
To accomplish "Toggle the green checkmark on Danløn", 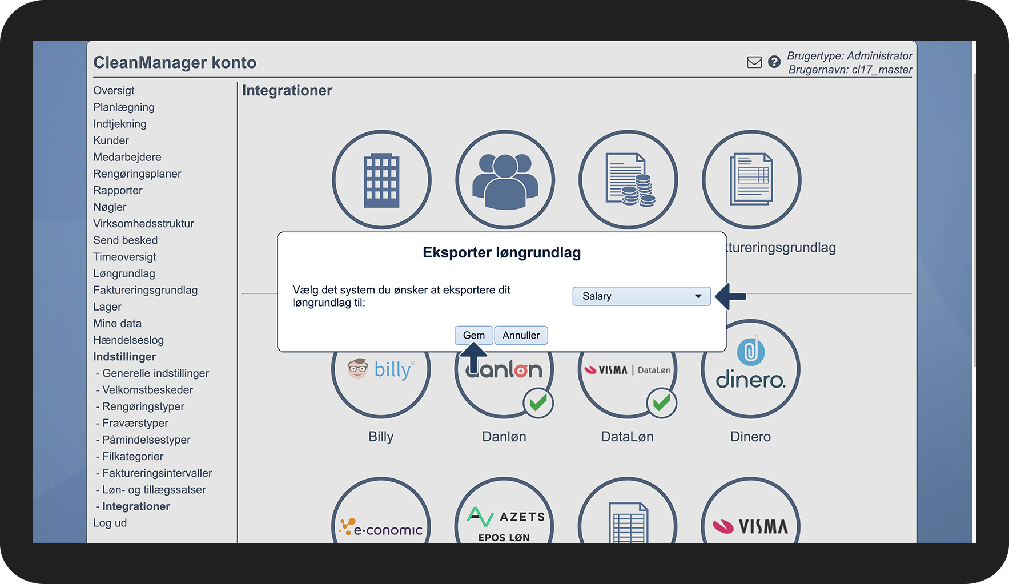I will tap(538, 403).
